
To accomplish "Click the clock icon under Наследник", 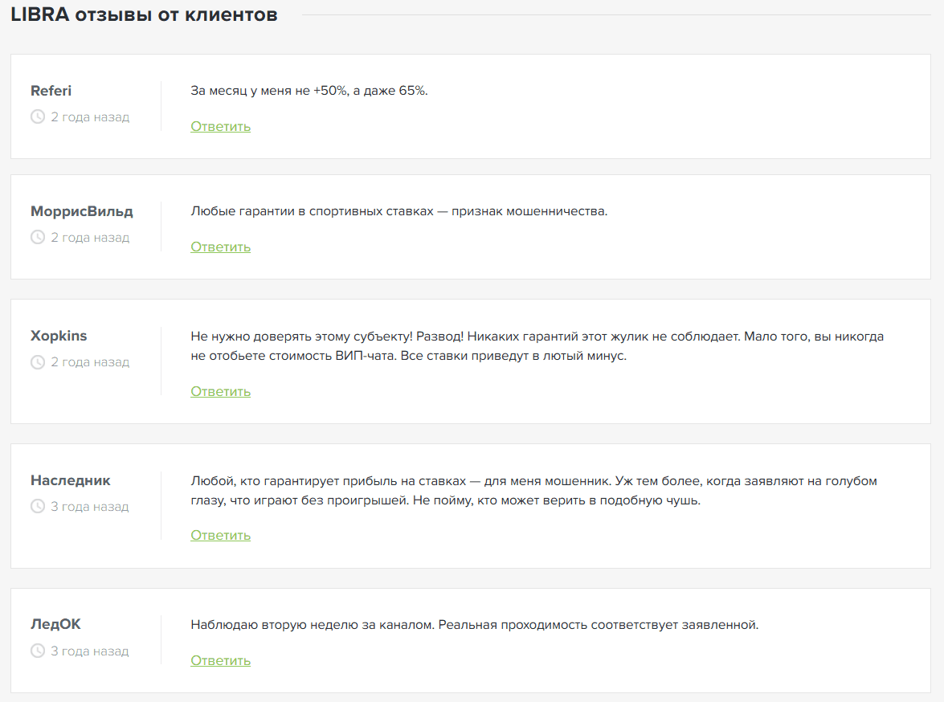I will click(x=38, y=506).
